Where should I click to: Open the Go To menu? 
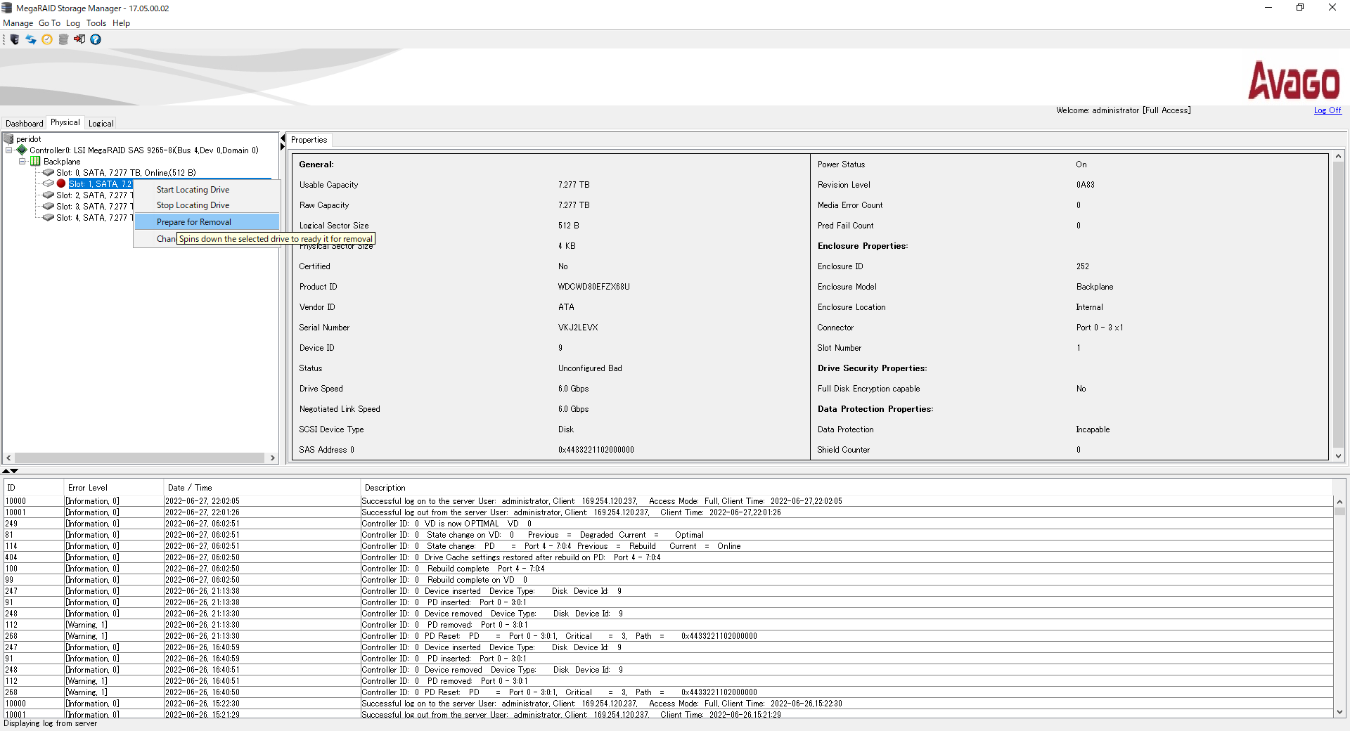tap(49, 23)
